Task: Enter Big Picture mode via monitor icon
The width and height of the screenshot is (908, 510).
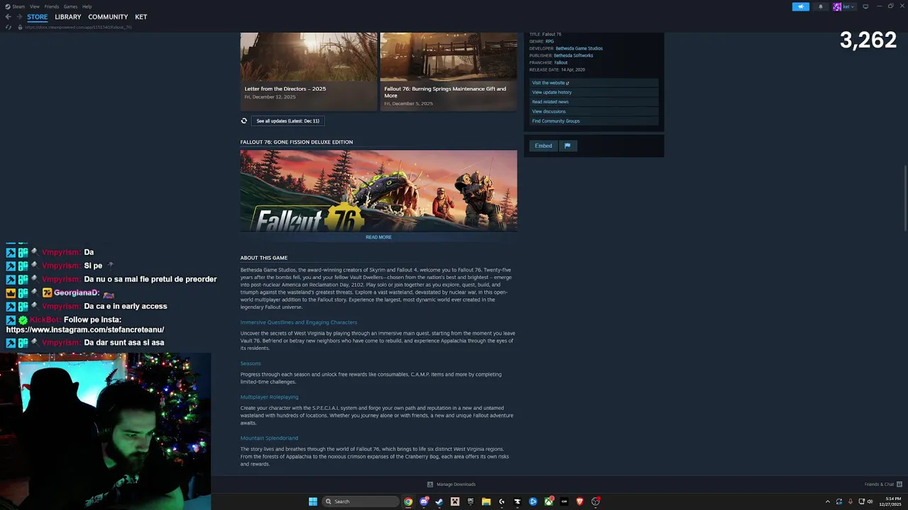Action: [865, 6]
